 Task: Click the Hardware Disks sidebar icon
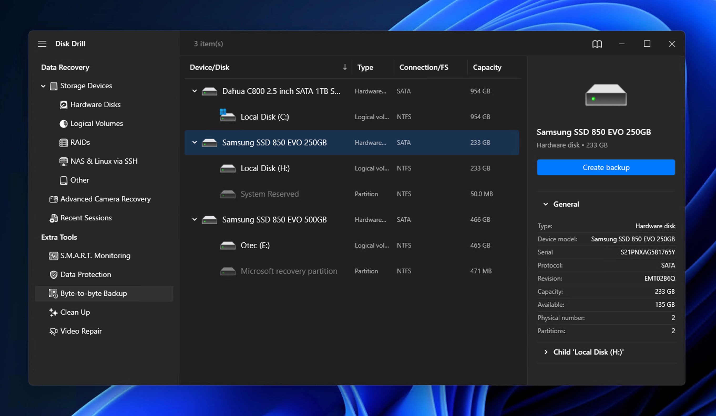pyautogui.click(x=63, y=105)
